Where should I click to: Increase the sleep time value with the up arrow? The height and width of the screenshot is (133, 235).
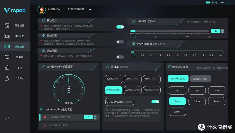(223, 30)
